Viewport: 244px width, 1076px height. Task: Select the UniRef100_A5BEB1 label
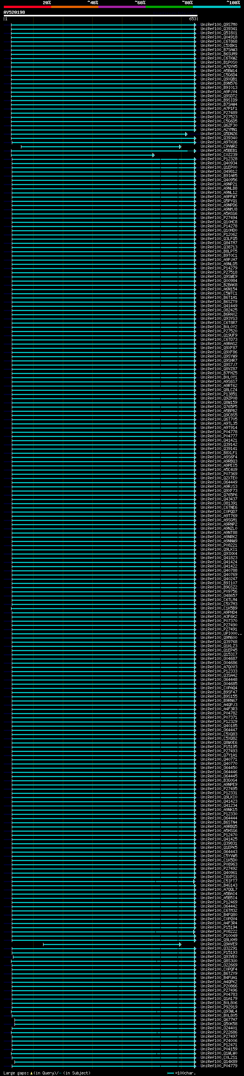tap(219, 150)
